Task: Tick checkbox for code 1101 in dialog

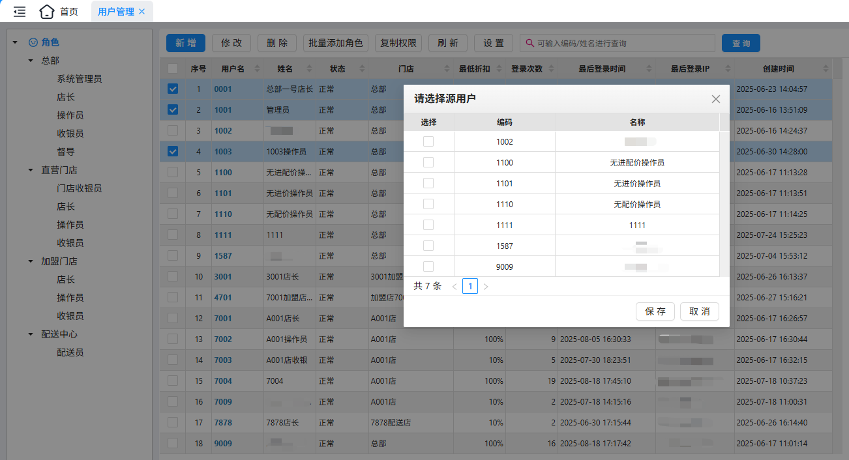Action: point(428,183)
